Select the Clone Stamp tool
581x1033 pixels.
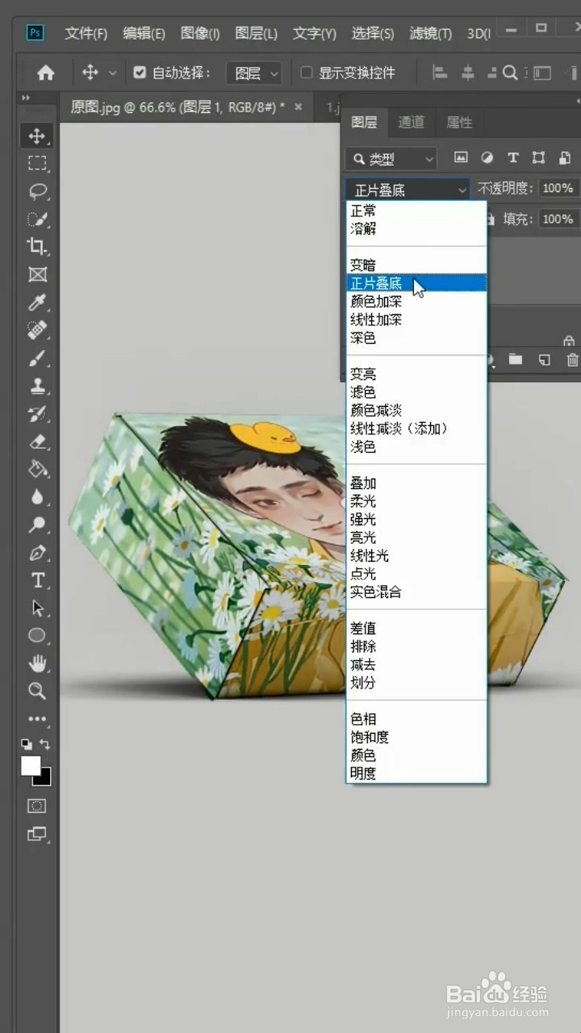[x=37, y=386]
